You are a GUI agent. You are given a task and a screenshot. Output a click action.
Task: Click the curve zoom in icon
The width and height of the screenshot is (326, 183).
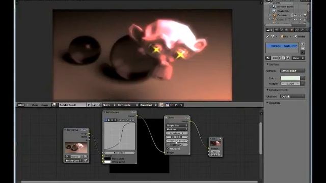pyautogui.click(x=120, y=120)
